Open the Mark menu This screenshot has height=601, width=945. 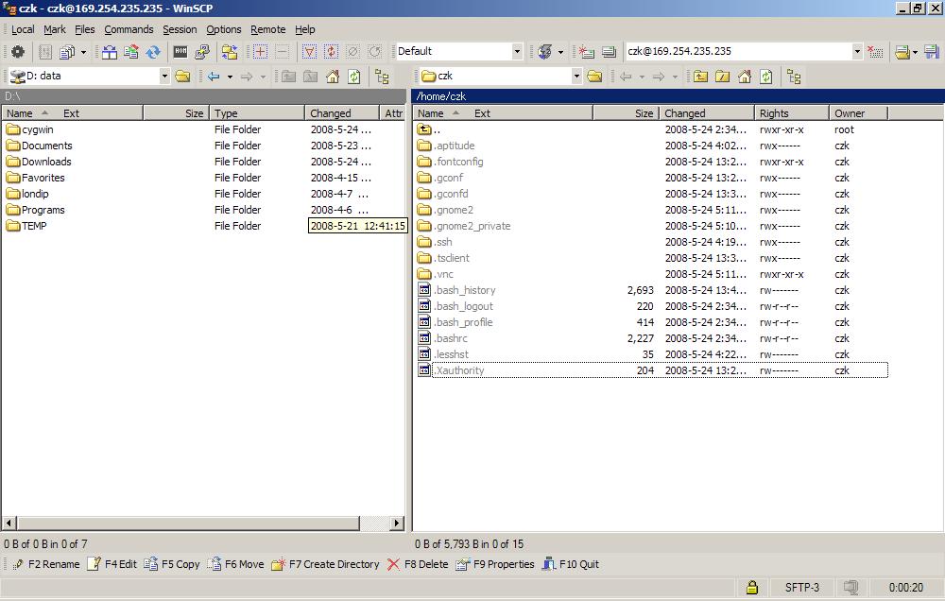tap(55, 29)
